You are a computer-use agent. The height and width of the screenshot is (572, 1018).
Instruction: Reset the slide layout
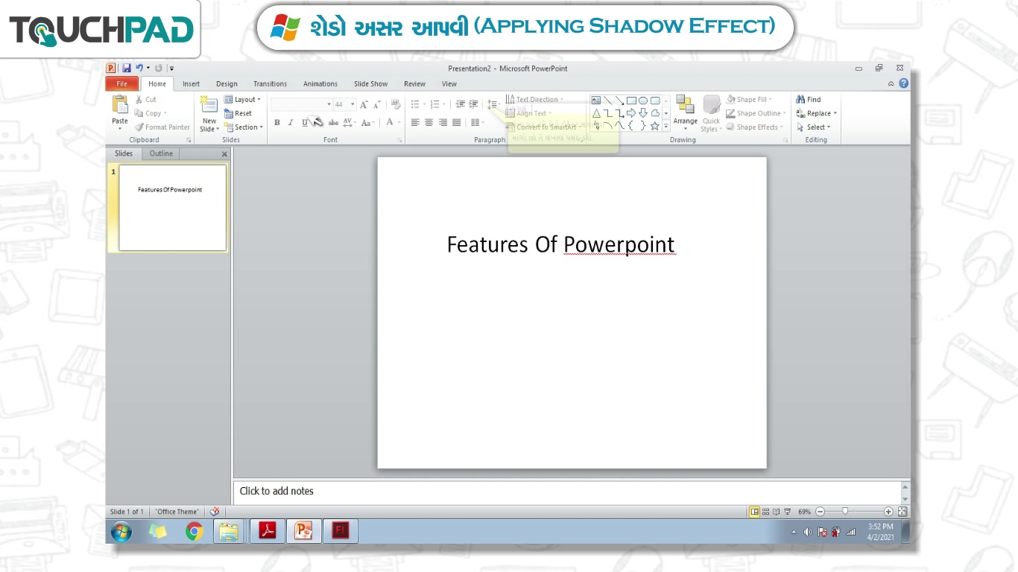[x=238, y=113]
